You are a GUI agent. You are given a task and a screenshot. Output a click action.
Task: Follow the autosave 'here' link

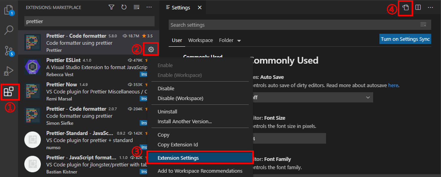[393, 86]
